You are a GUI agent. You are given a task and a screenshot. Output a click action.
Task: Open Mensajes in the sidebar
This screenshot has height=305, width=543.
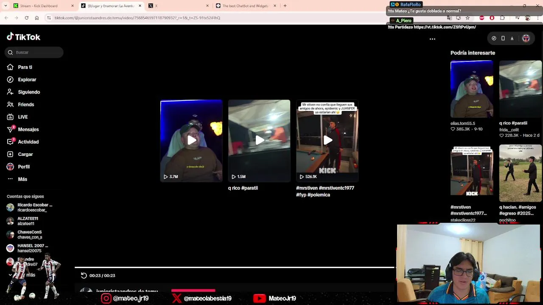coord(28,129)
